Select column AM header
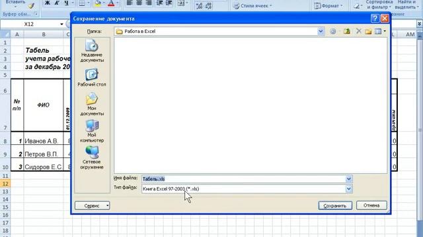The width and height of the screenshot is (423, 237). coord(410,34)
